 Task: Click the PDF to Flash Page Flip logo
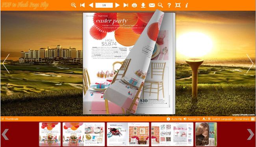point(25,5)
